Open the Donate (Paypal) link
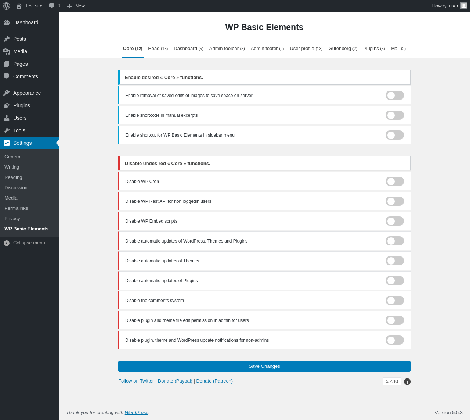Screen dimensions: 470x420 pos(175,381)
